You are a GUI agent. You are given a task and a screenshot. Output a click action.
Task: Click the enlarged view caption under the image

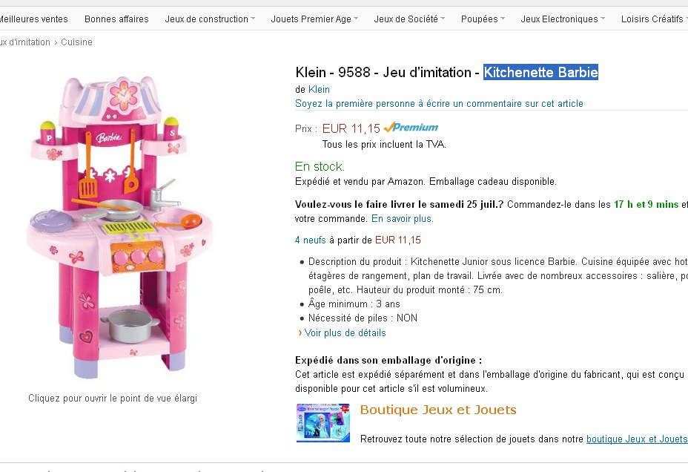(x=113, y=399)
